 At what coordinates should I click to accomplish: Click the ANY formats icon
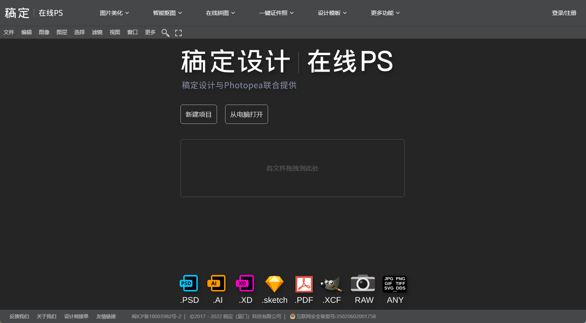pos(395,284)
